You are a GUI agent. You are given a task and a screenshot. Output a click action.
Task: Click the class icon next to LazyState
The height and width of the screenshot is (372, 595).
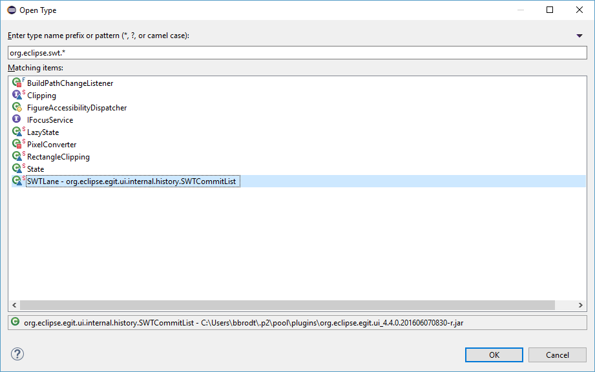click(16, 132)
